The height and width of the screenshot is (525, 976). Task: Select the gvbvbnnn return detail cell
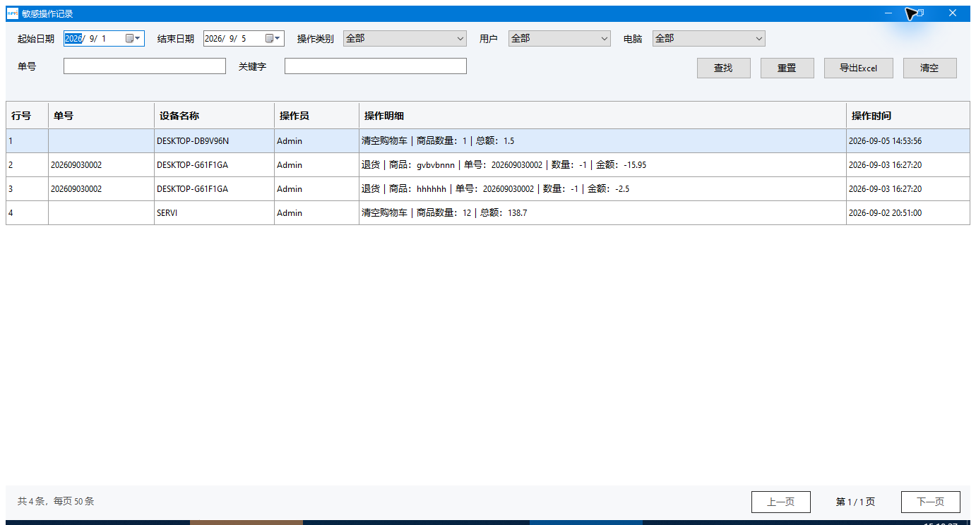(x=603, y=165)
